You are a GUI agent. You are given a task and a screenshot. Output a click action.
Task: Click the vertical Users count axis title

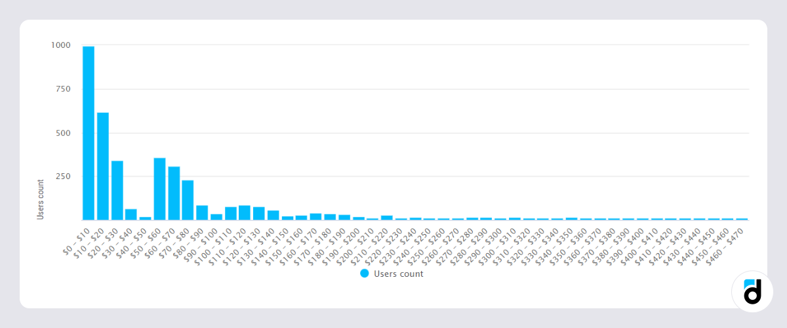[41, 199]
